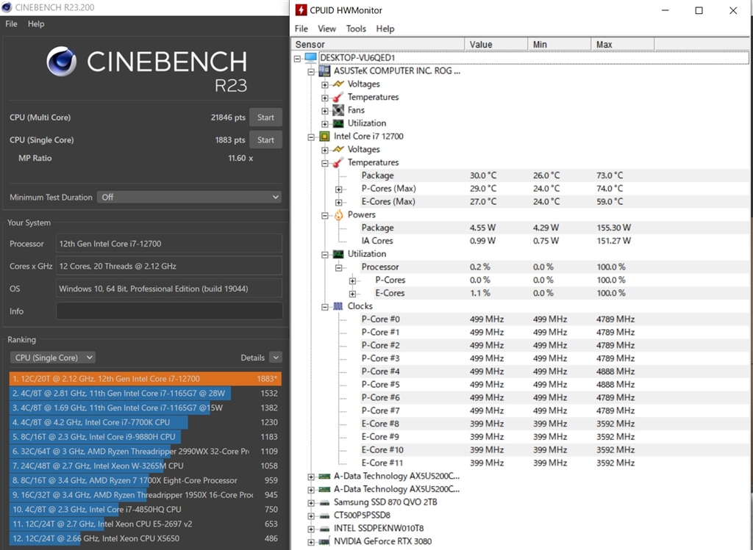This screenshot has height=550, width=753.
Task: Select the i9-9880H ranking entry
Action: [145, 437]
